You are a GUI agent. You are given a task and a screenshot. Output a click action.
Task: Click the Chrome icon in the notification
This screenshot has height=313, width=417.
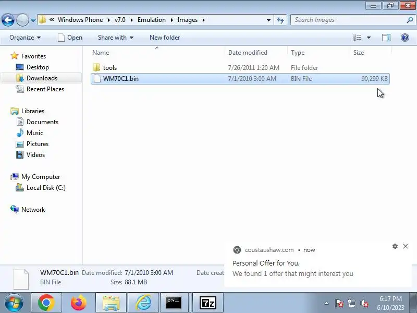[237, 250]
